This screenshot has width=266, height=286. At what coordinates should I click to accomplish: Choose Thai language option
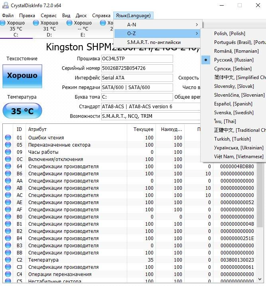pos(234,121)
